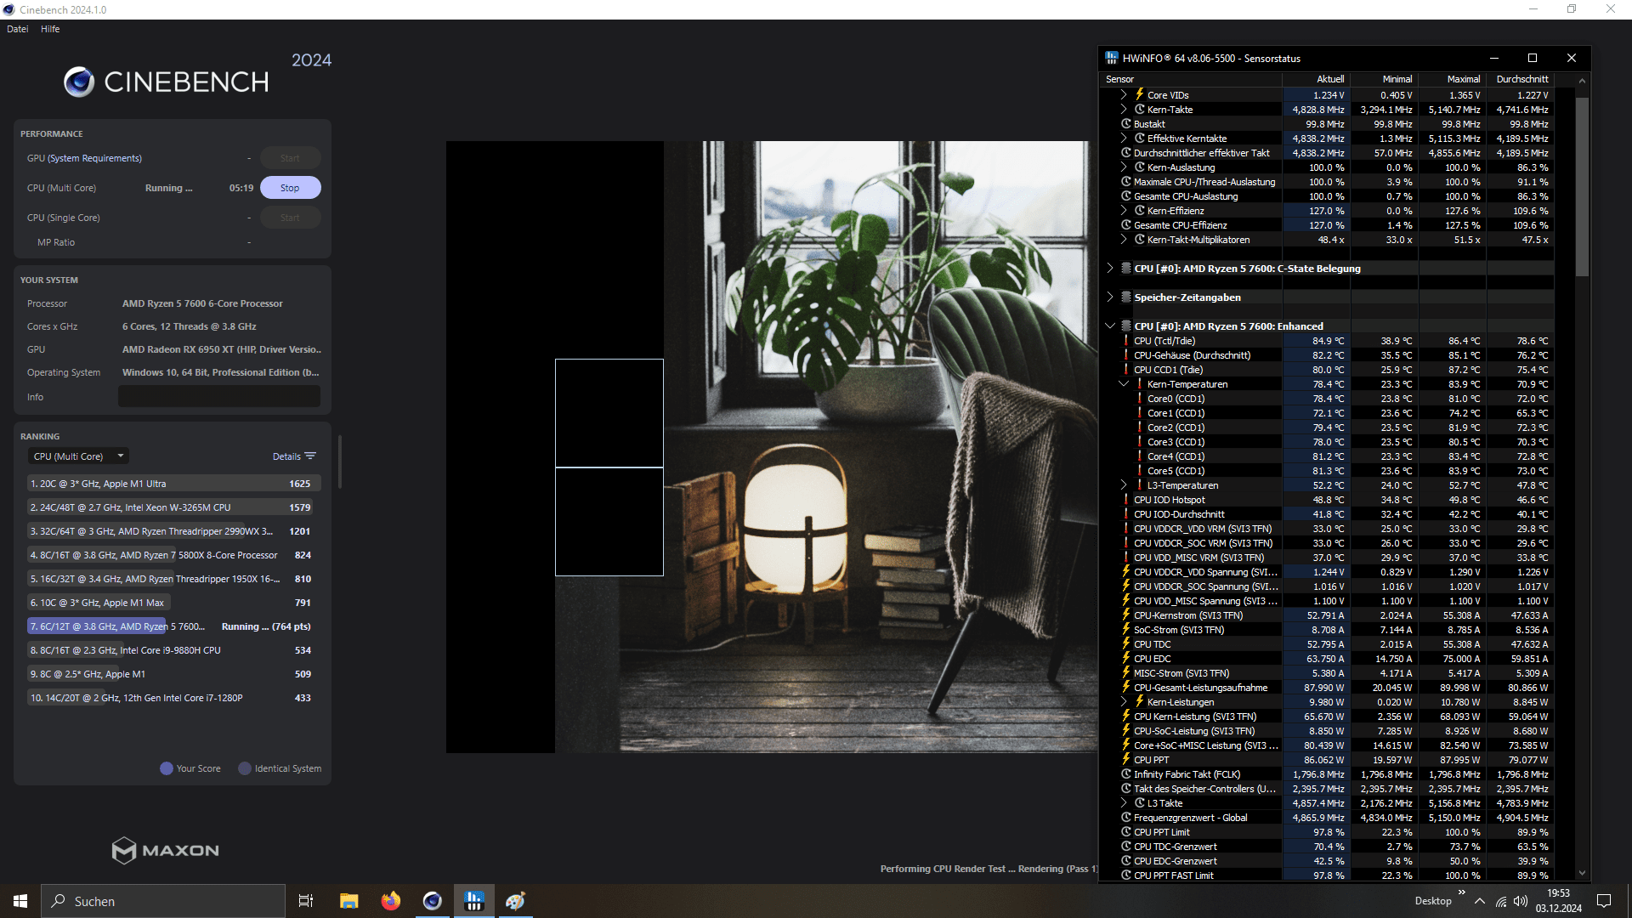
Task: Click the Maxon logo
Action: (166, 850)
